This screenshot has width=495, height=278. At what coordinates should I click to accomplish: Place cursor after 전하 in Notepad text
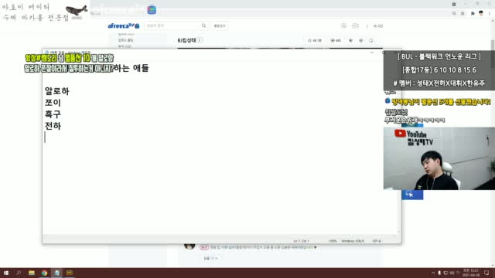[x=61, y=126]
